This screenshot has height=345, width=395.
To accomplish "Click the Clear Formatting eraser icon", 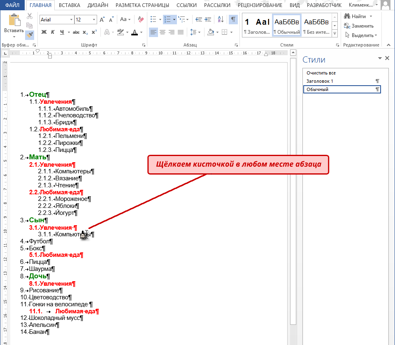I will [x=141, y=19].
